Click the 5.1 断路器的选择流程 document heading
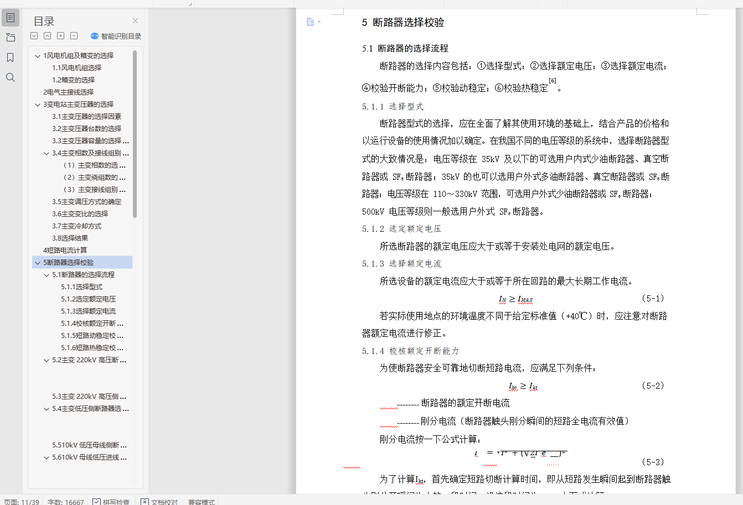The image size is (743, 505). tap(405, 48)
